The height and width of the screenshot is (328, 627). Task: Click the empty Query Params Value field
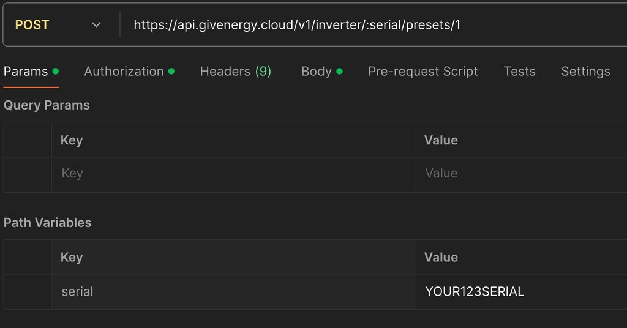coord(520,174)
